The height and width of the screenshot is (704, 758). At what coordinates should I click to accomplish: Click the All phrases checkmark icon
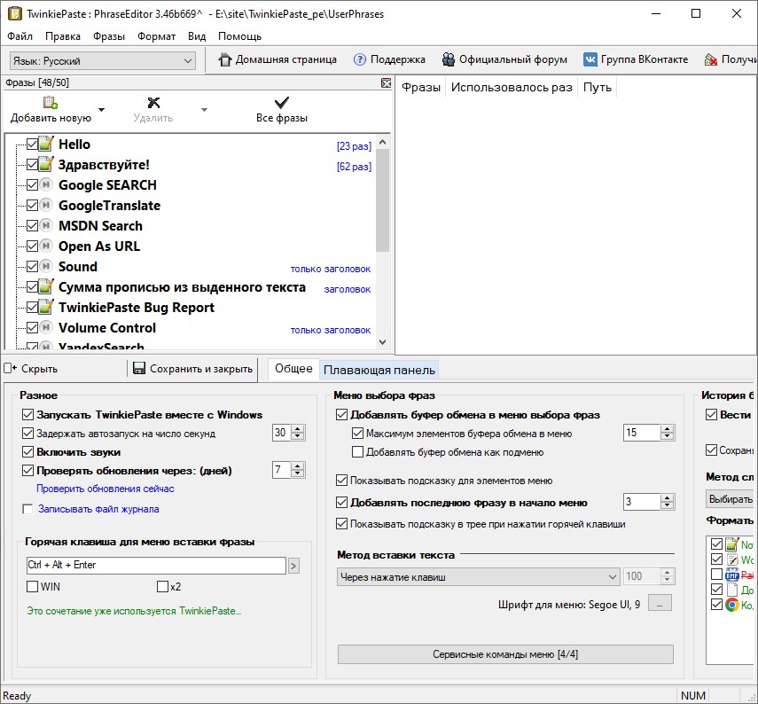coord(281,103)
